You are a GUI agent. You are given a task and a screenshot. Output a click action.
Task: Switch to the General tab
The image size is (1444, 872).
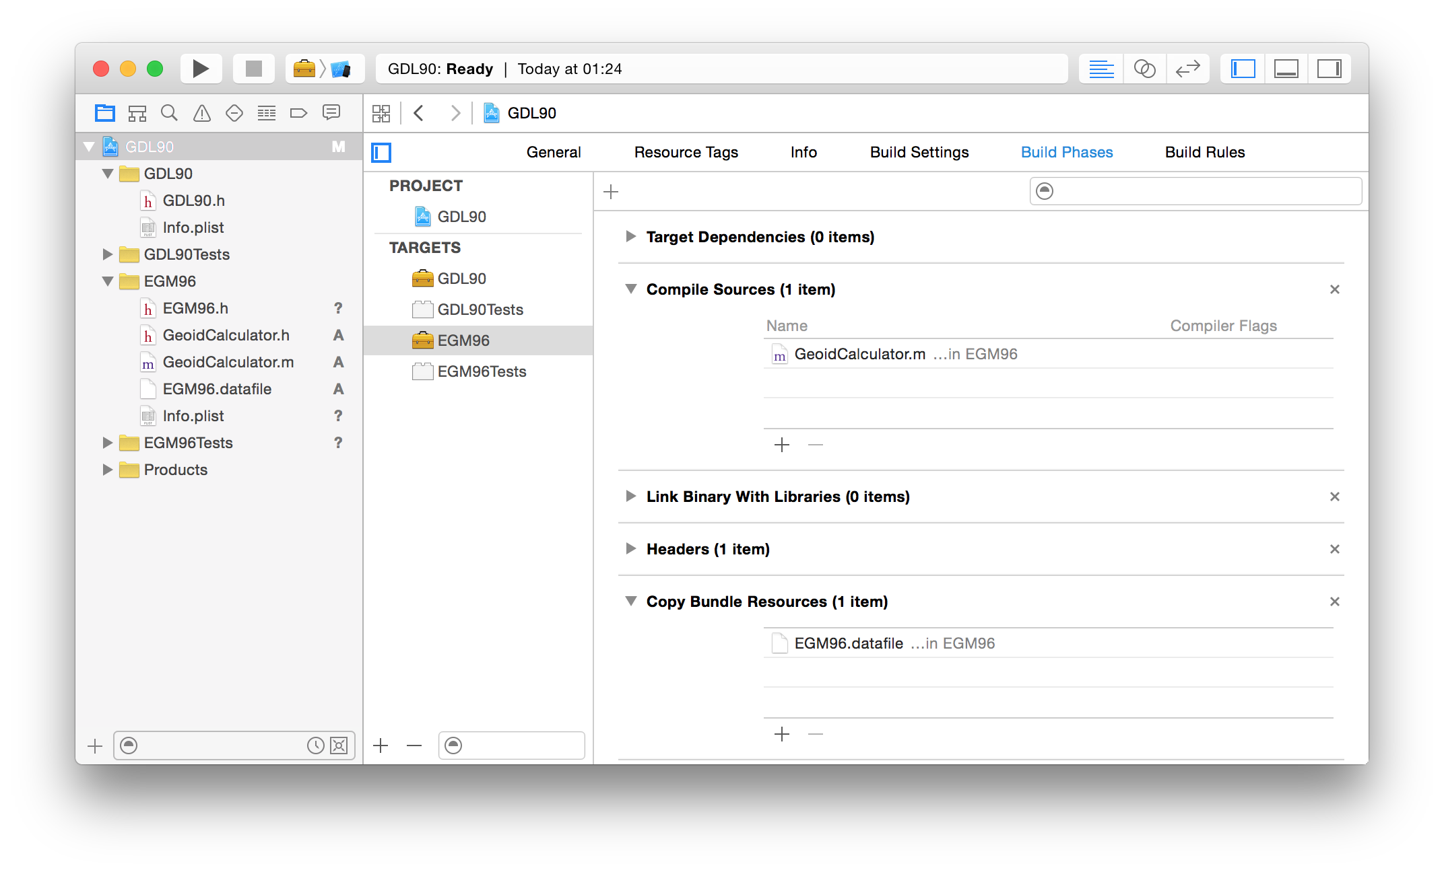point(553,152)
